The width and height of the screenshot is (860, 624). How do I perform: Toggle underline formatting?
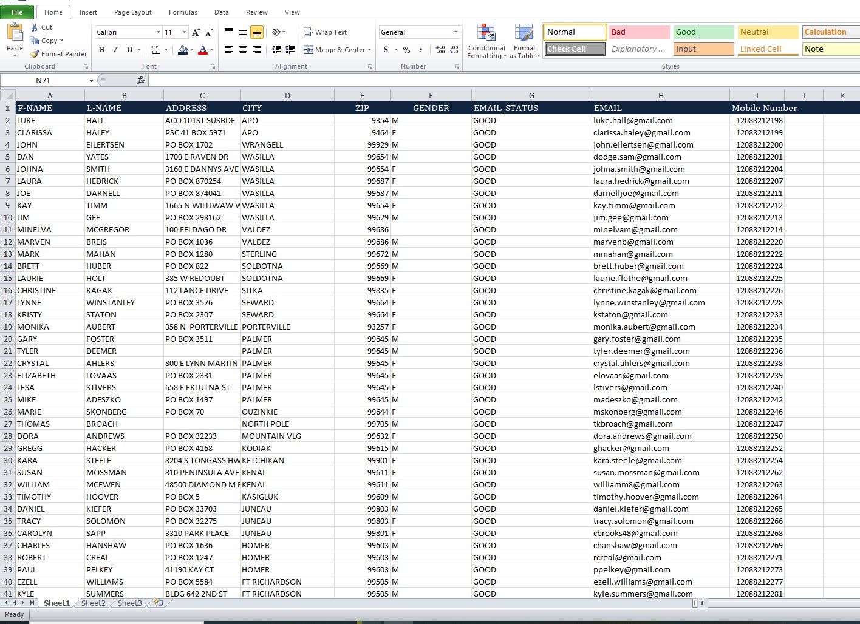129,50
